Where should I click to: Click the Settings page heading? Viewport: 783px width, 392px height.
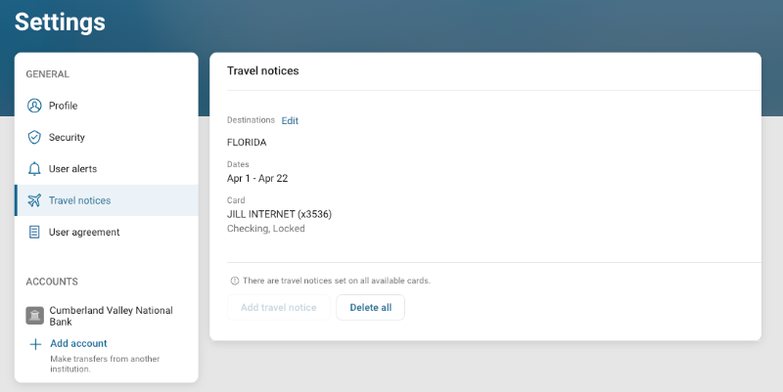point(60,22)
